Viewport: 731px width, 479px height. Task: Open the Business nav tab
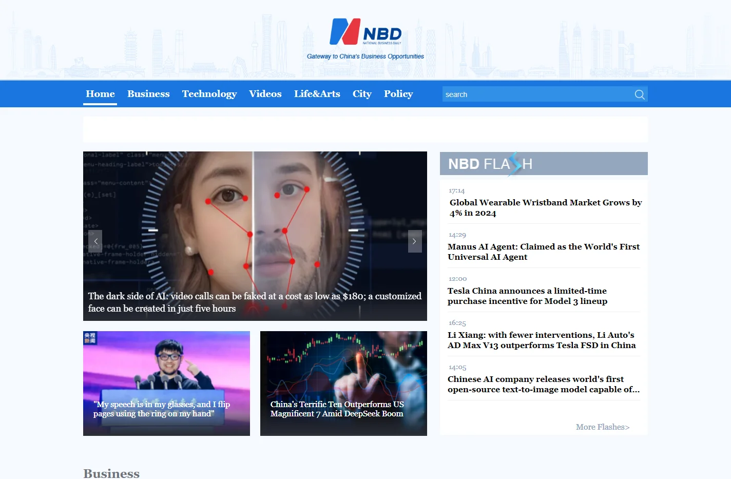[148, 94]
